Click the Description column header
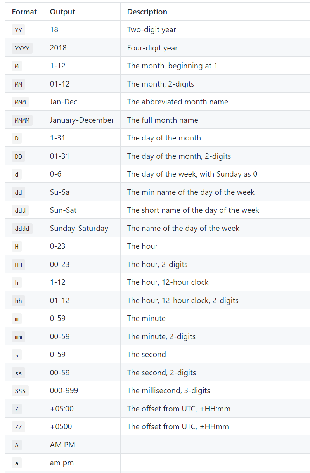310x473 pixels. (x=147, y=12)
